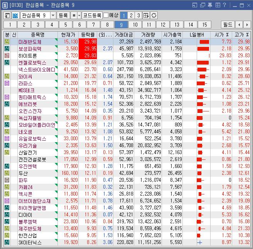
Task: Select stock name 두산
Action: click(x=23, y=173)
